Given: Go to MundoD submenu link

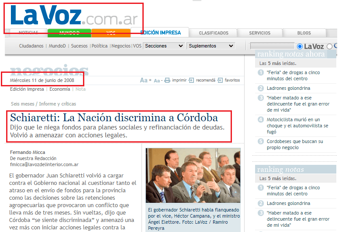Looking at the screenshot, I should (57, 46).
